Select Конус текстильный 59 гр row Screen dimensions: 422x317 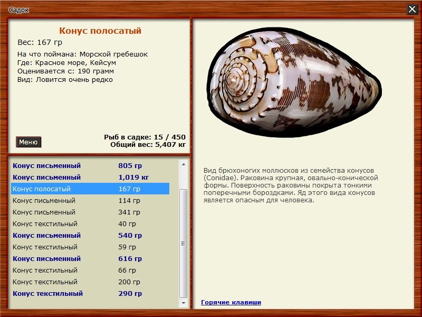click(90, 247)
